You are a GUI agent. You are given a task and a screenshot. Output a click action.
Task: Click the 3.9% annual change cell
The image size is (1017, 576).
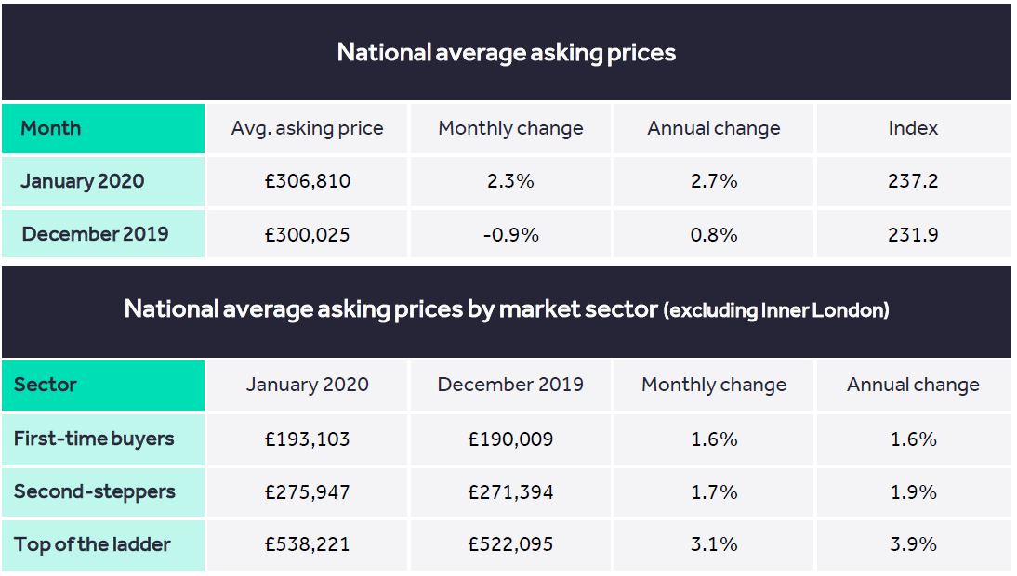913,544
